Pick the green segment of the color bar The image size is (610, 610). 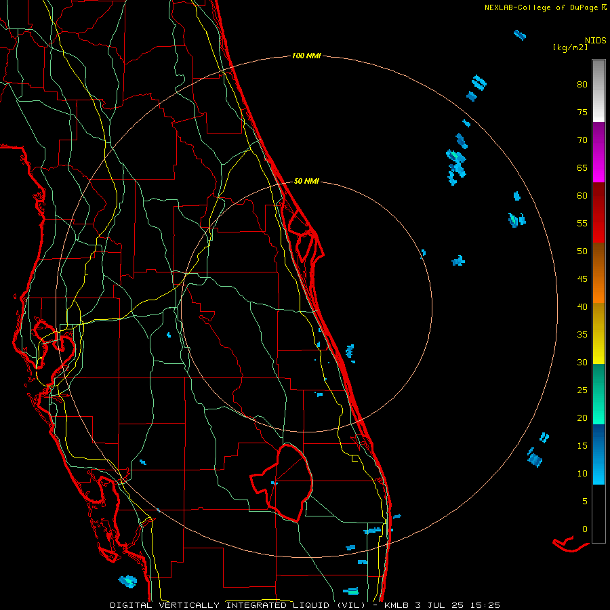coord(598,394)
